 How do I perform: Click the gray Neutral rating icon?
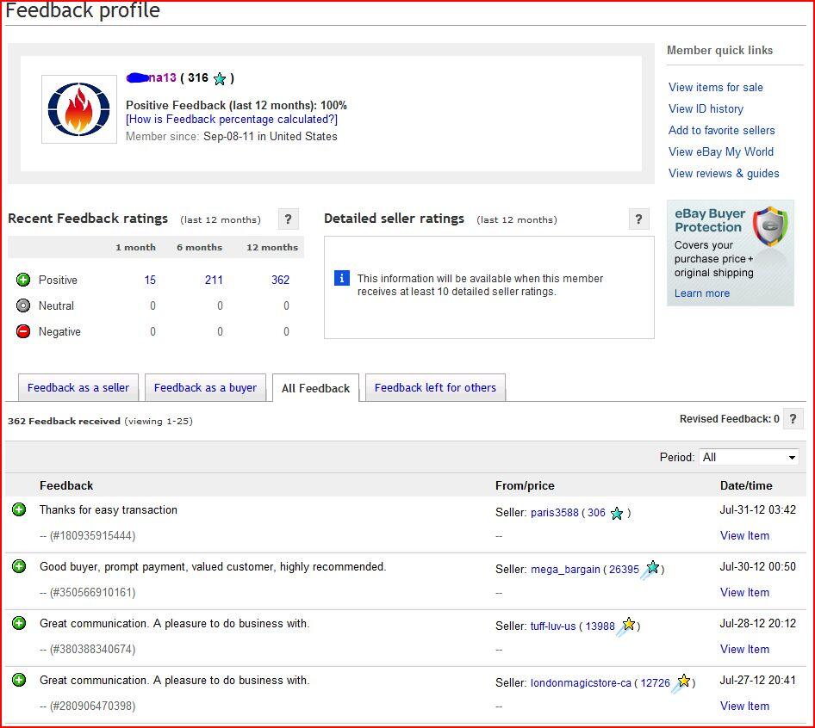click(23, 305)
